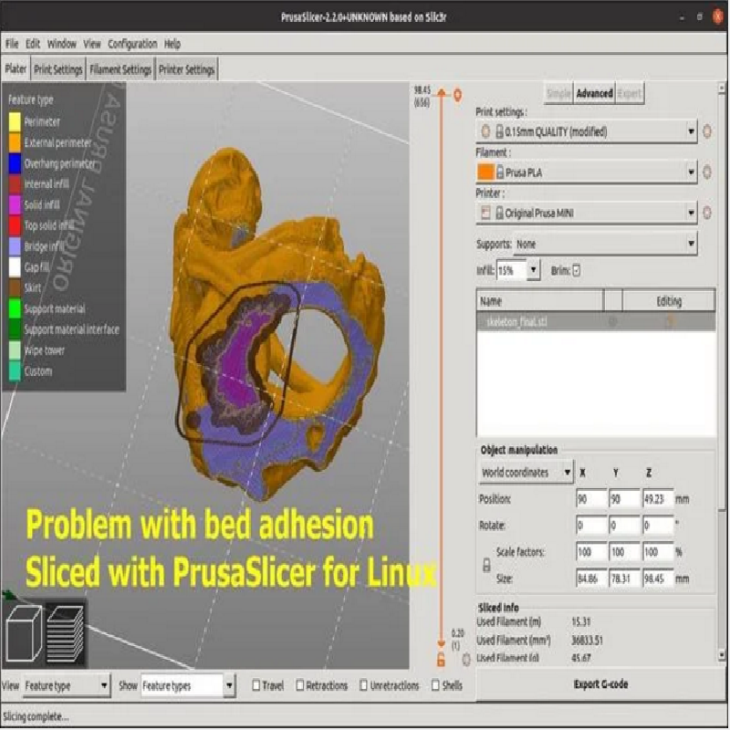Click the gear icon beside Printer dropdown
Viewport: 730px width, 730px height.
tap(707, 213)
